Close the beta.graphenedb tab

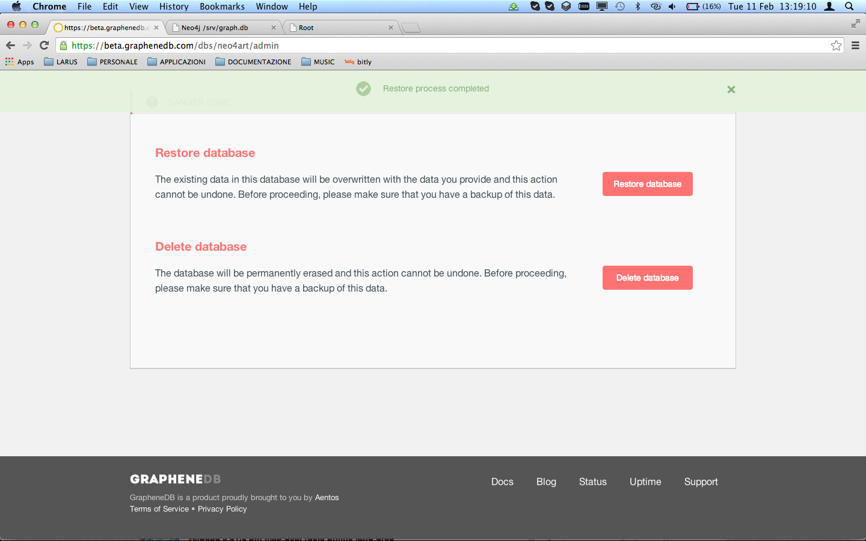pyautogui.click(x=156, y=28)
